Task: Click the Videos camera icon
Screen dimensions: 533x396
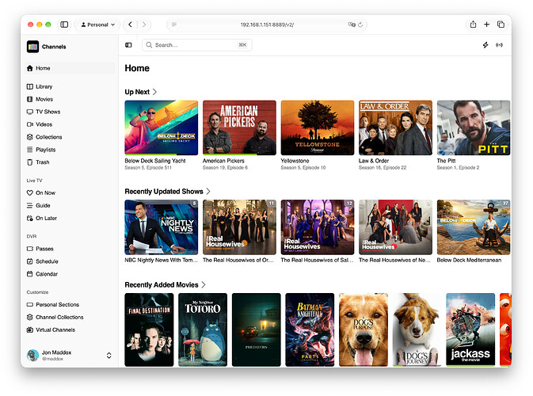Action: (30, 124)
